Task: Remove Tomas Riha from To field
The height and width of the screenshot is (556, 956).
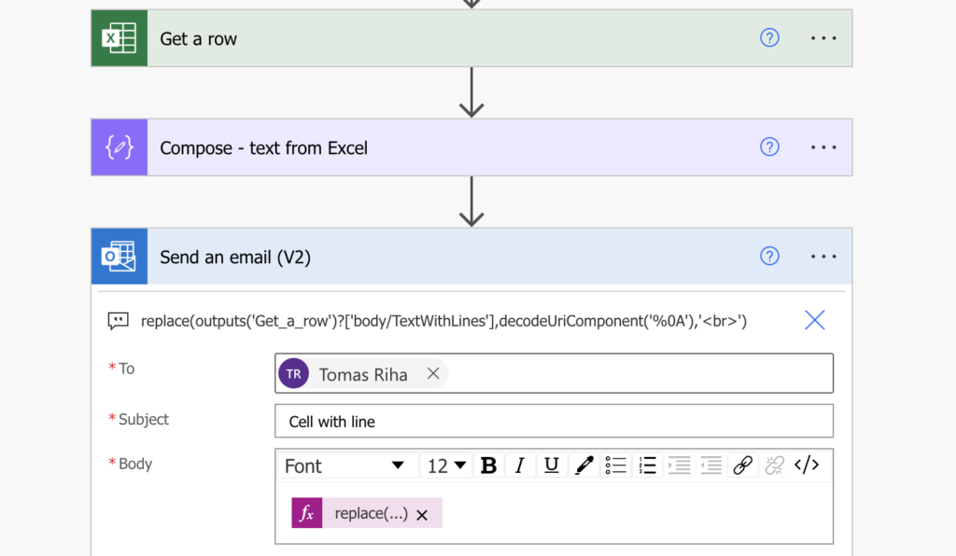Action: coord(433,373)
